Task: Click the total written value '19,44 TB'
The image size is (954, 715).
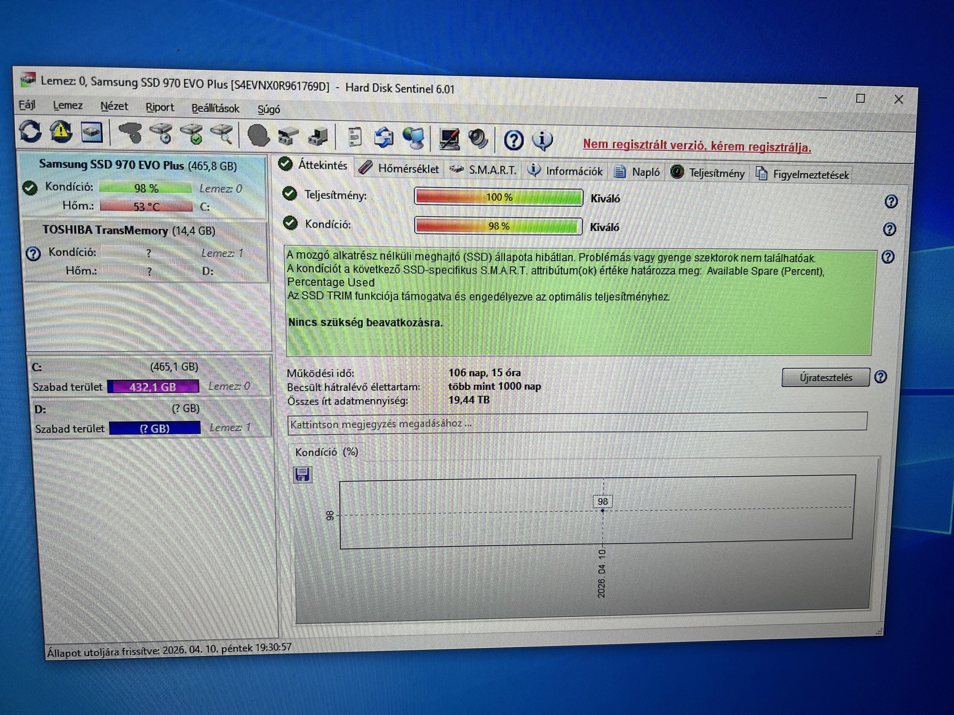Action: tap(469, 400)
